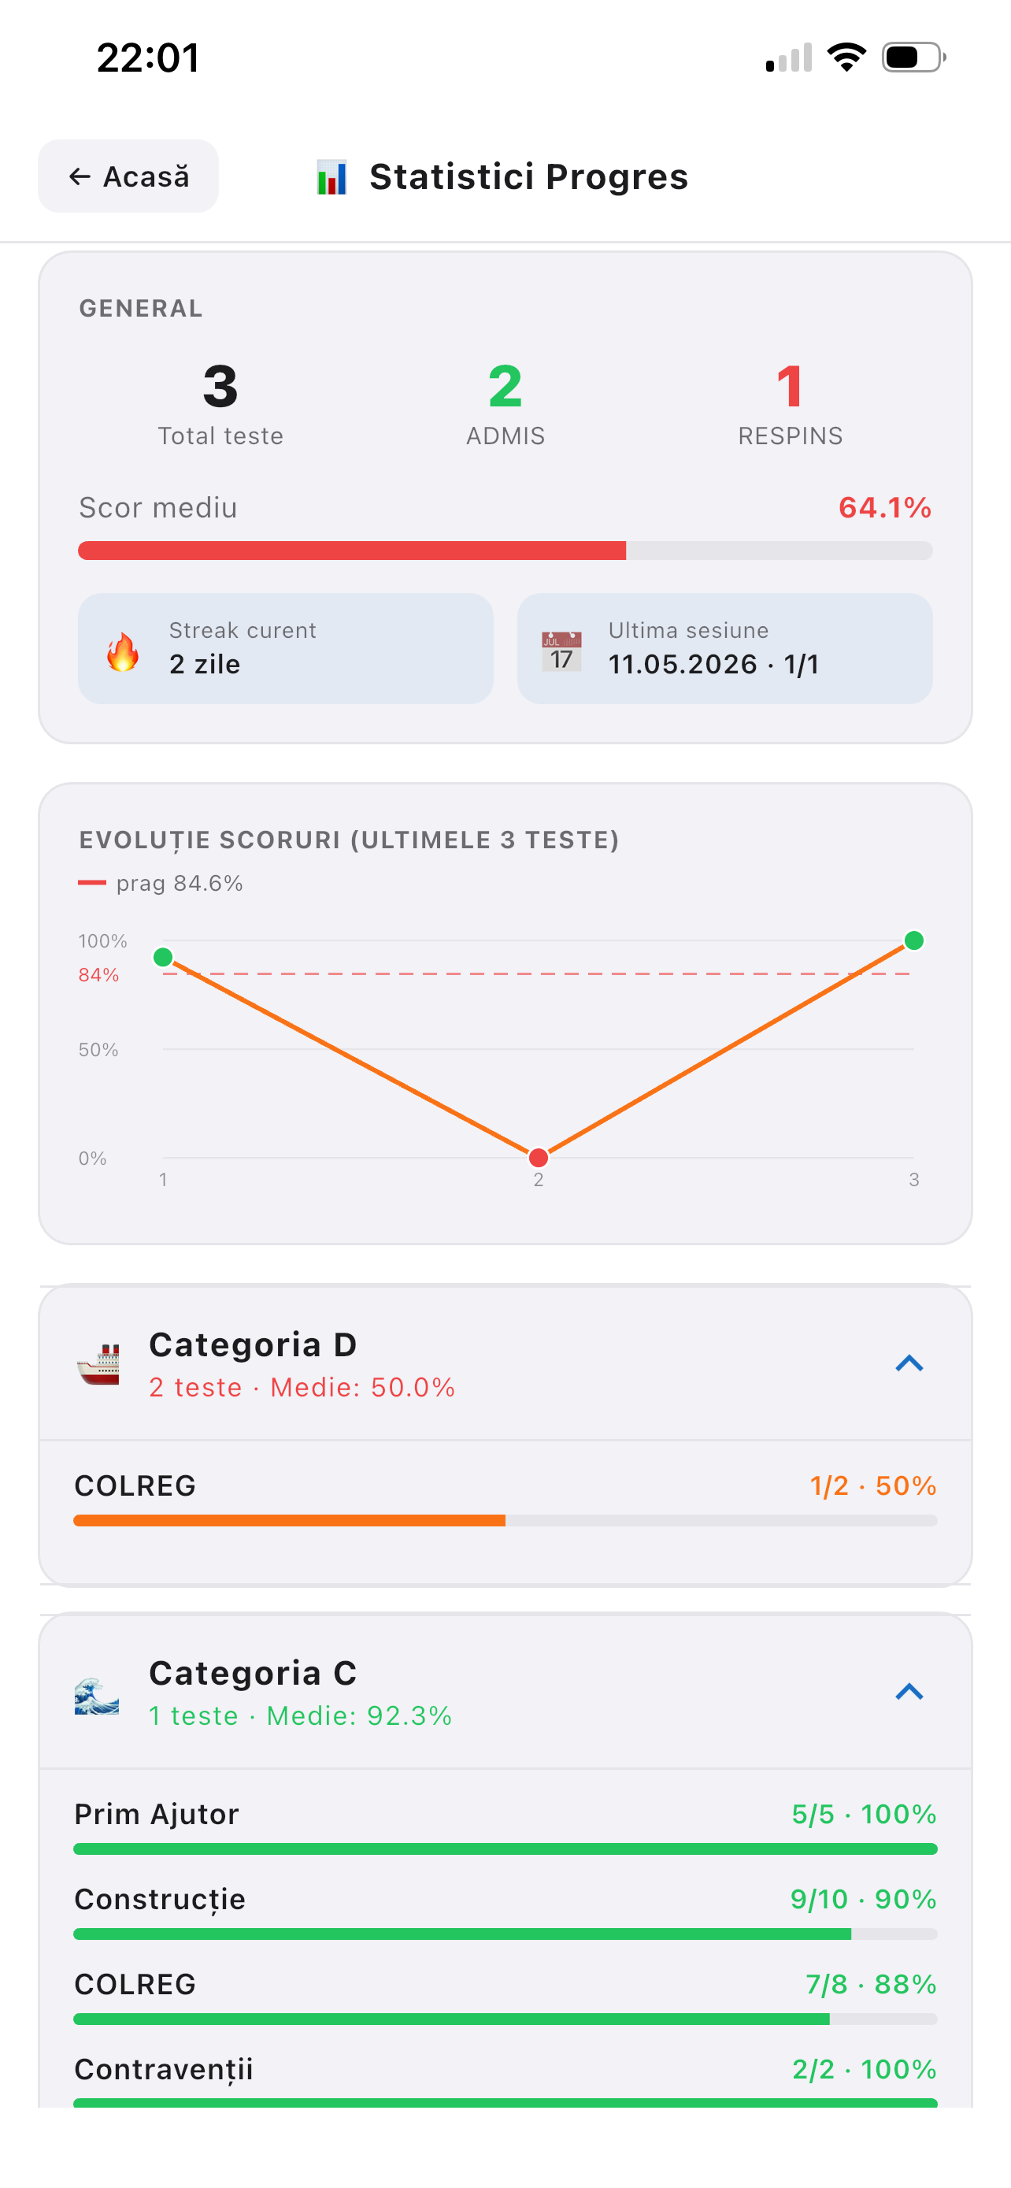1011x2188 pixels.
Task: Open the Streak curent 2 zile card
Action: [x=285, y=648]
